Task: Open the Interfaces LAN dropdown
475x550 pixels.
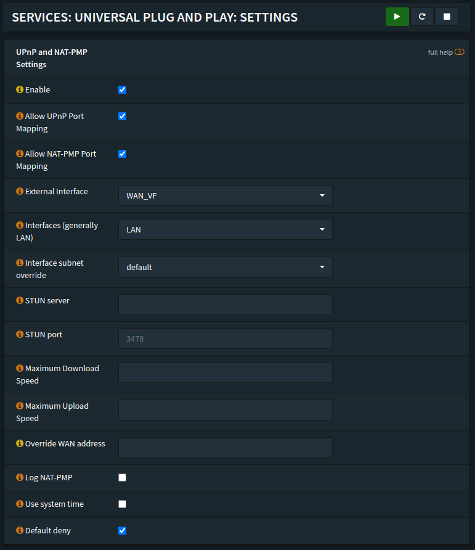Action: [225, 229]
